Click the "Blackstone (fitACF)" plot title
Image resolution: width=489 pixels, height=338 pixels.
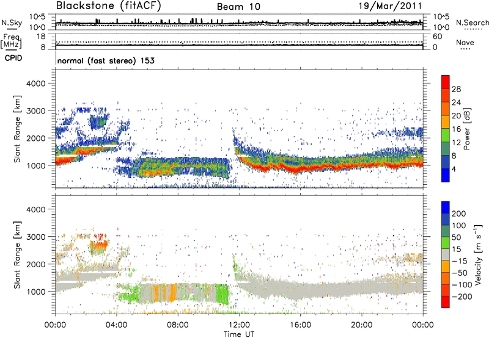pos(109,6)
